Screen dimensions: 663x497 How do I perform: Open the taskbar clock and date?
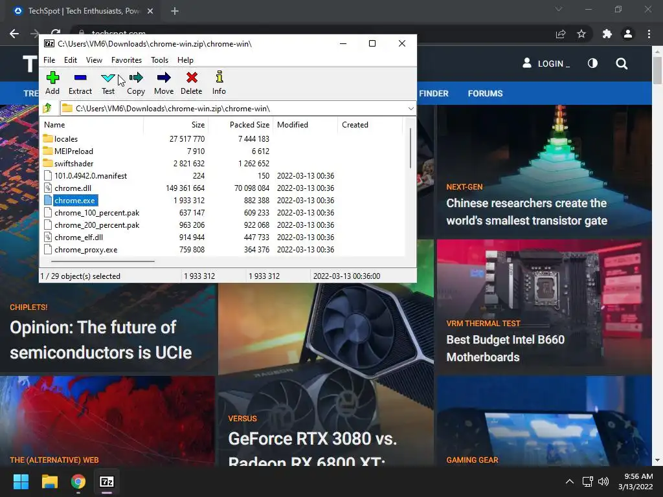(636, 481)
